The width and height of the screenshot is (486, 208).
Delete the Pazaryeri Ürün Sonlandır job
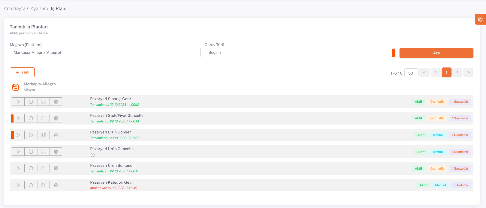pyautogui.click(x=56, y=168)
